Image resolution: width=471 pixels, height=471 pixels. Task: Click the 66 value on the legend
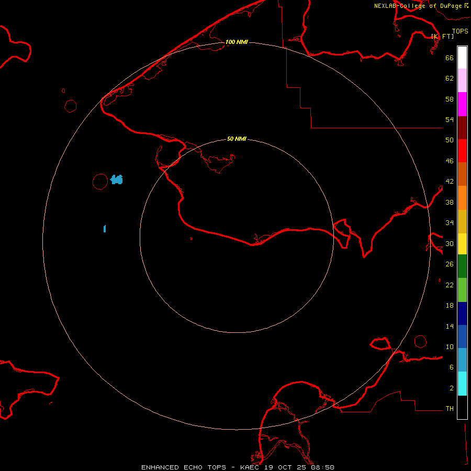[450, 58]
